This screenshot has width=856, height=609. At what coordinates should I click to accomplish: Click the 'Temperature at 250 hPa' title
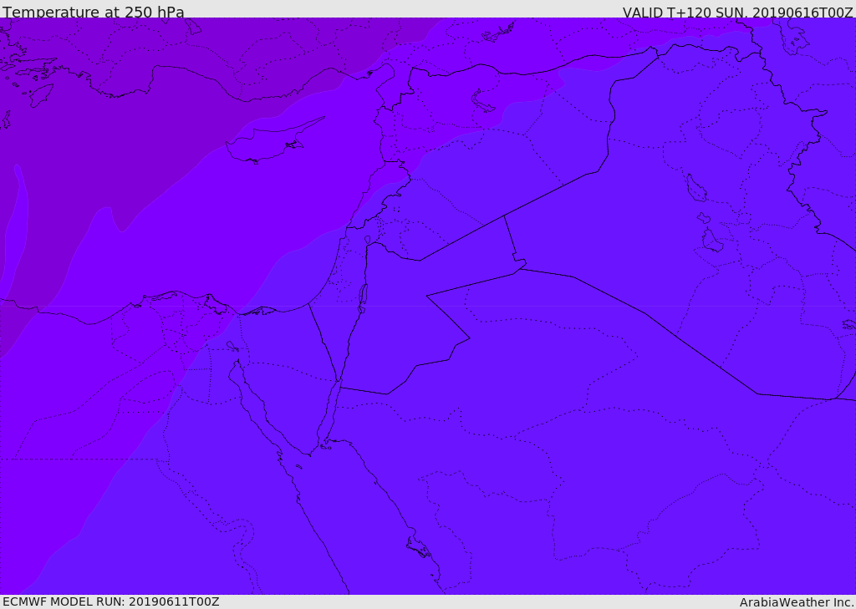coord(94,12)
